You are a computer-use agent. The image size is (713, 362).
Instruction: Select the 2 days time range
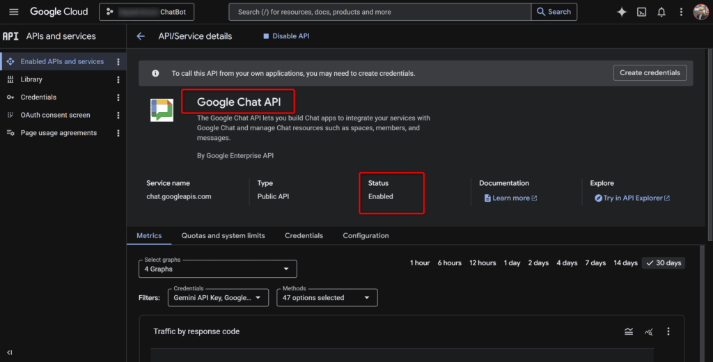538,263
